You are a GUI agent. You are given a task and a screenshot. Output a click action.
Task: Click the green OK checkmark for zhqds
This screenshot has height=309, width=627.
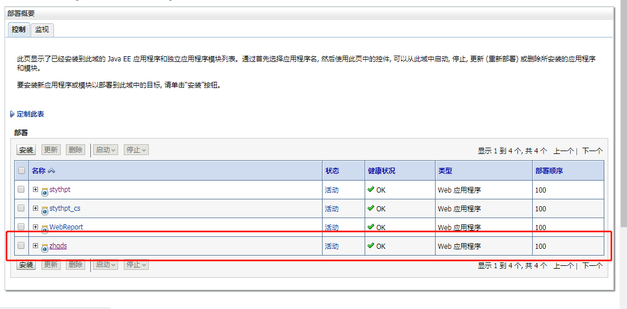point(371,246)
